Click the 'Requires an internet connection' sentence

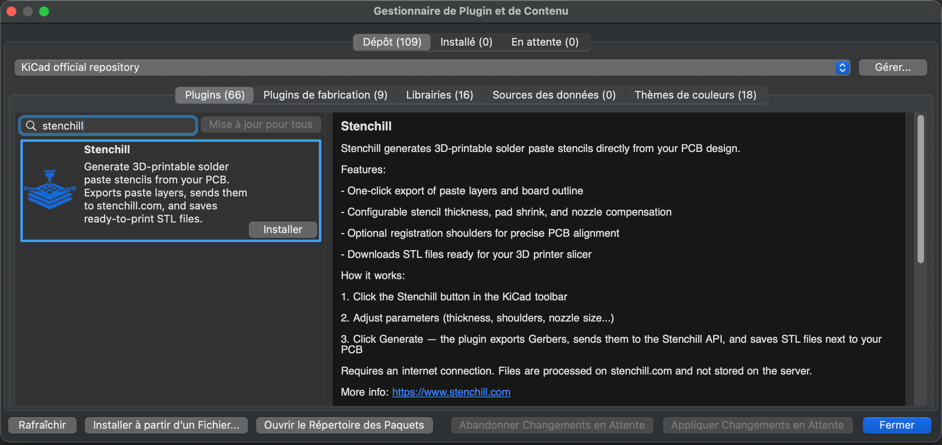[x=576, y=371]
